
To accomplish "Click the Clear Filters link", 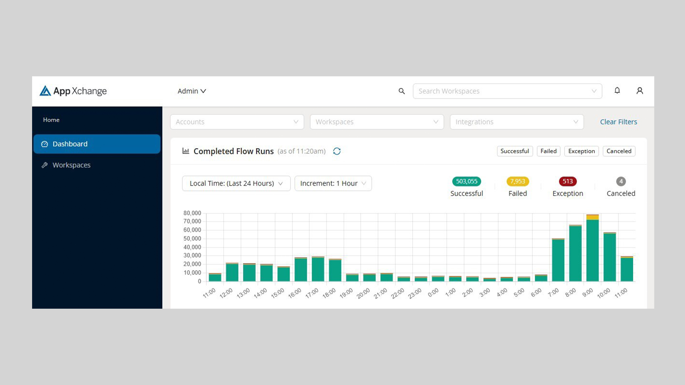I will click(x=618, y=122).
